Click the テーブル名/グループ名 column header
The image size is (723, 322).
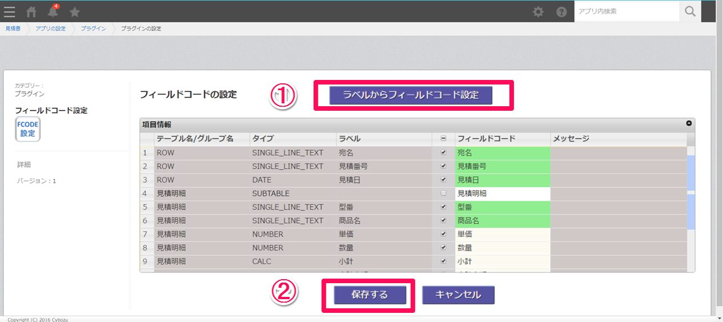coord(202,139)
